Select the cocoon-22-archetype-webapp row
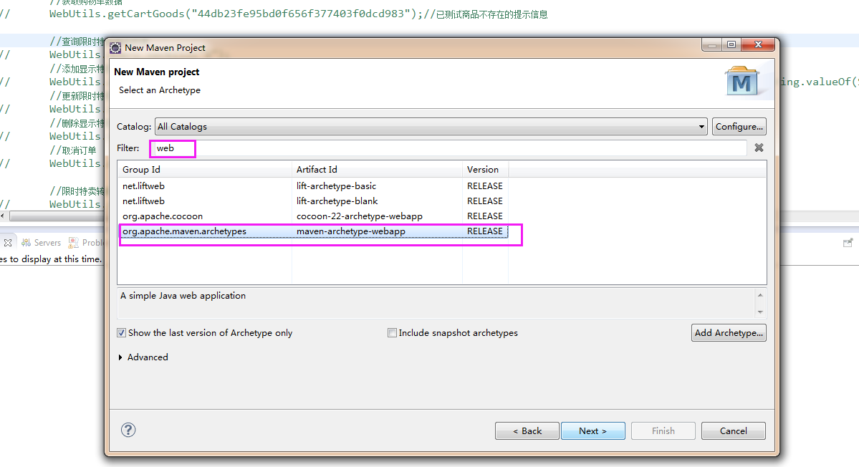The width and height of the screenshot is (859, 467). (x=313, y=216)
